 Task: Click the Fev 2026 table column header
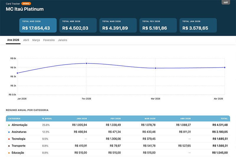pos(116,118)
